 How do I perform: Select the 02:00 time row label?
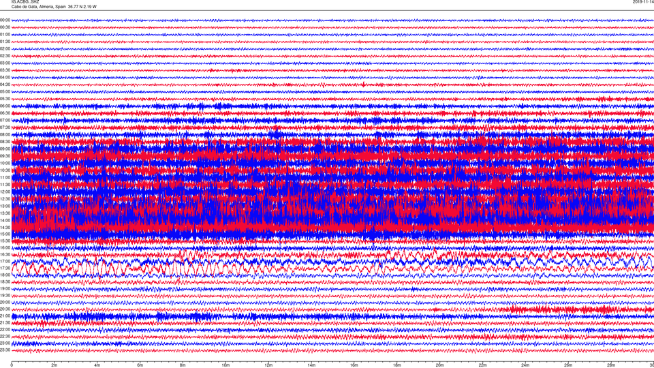point(5,49)
